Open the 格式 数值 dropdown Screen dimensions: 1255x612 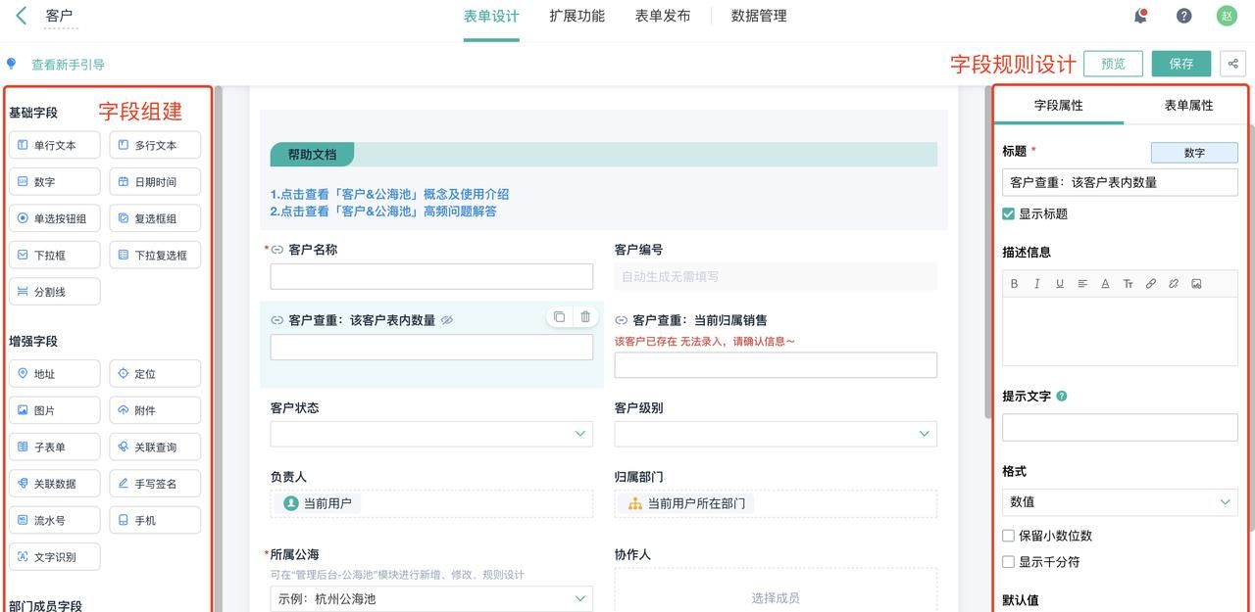(x=1119, y=501)
